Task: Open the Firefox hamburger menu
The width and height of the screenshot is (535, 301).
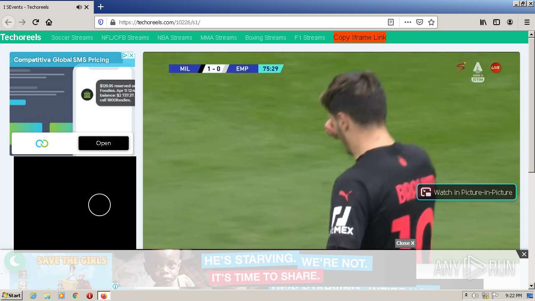Action: 527,22
